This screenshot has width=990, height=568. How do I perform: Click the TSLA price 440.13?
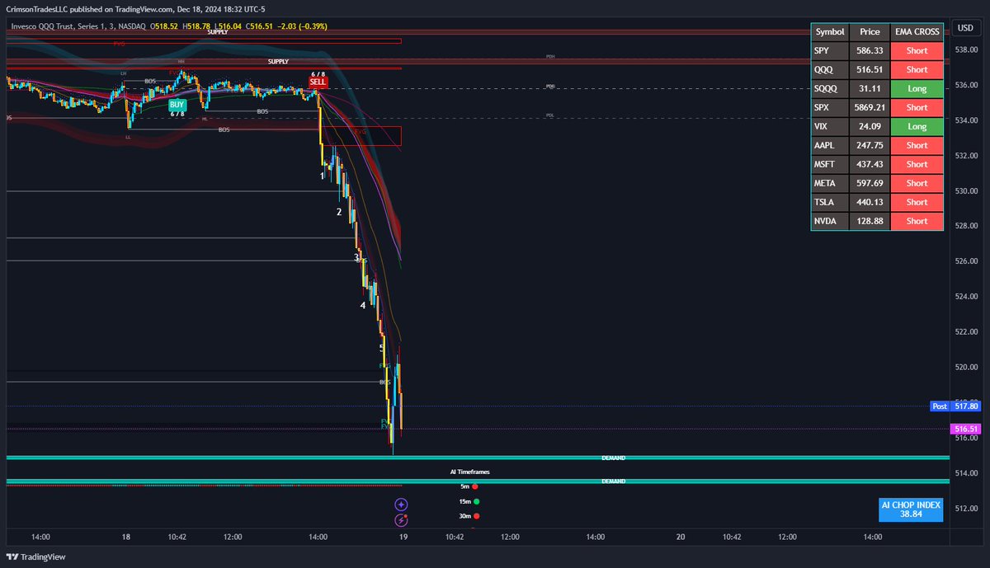pos(870,202)
